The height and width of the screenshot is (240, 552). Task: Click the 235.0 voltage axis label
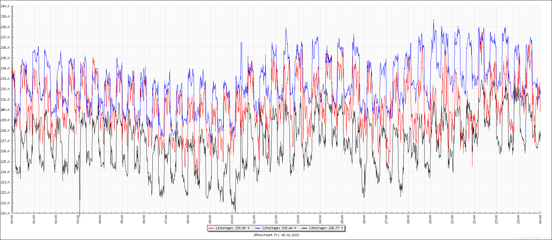(x=5, y=58)
